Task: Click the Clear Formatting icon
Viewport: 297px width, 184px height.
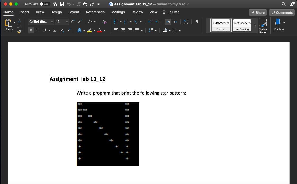Action: [104, 22]
